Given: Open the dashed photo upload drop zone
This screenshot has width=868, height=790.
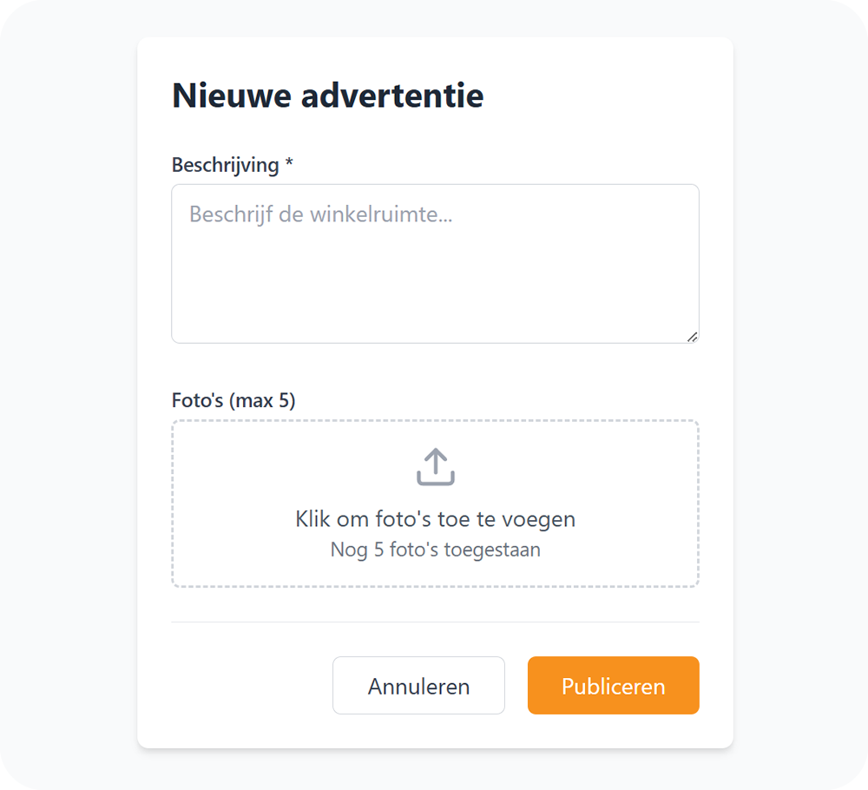Looking at the screenshot, I should click(x=435, y=504).
